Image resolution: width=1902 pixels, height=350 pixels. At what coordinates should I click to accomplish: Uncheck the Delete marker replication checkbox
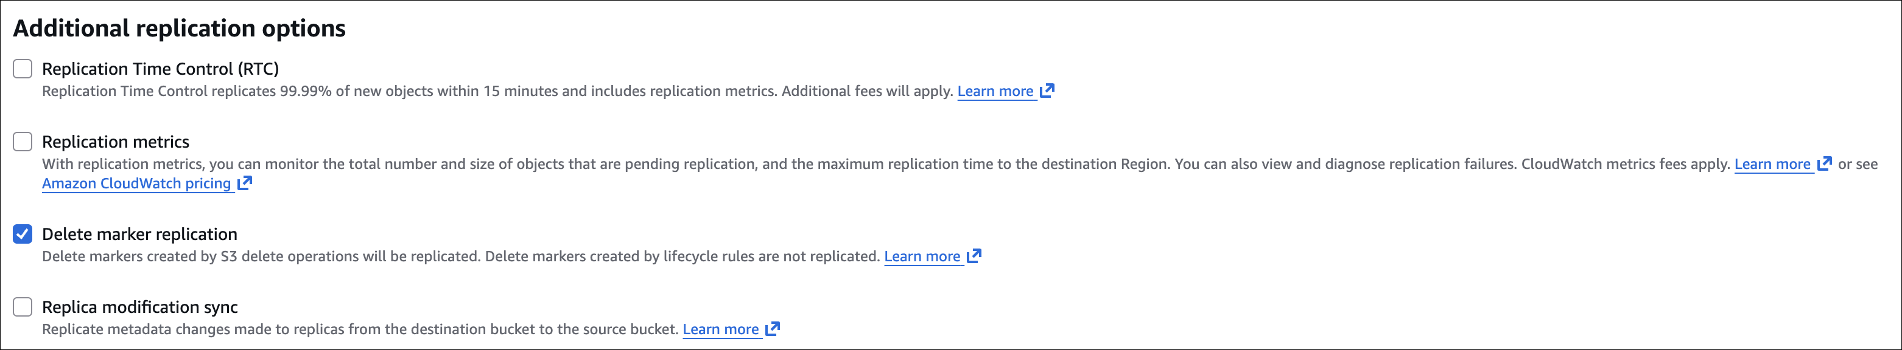pos(23,235)
